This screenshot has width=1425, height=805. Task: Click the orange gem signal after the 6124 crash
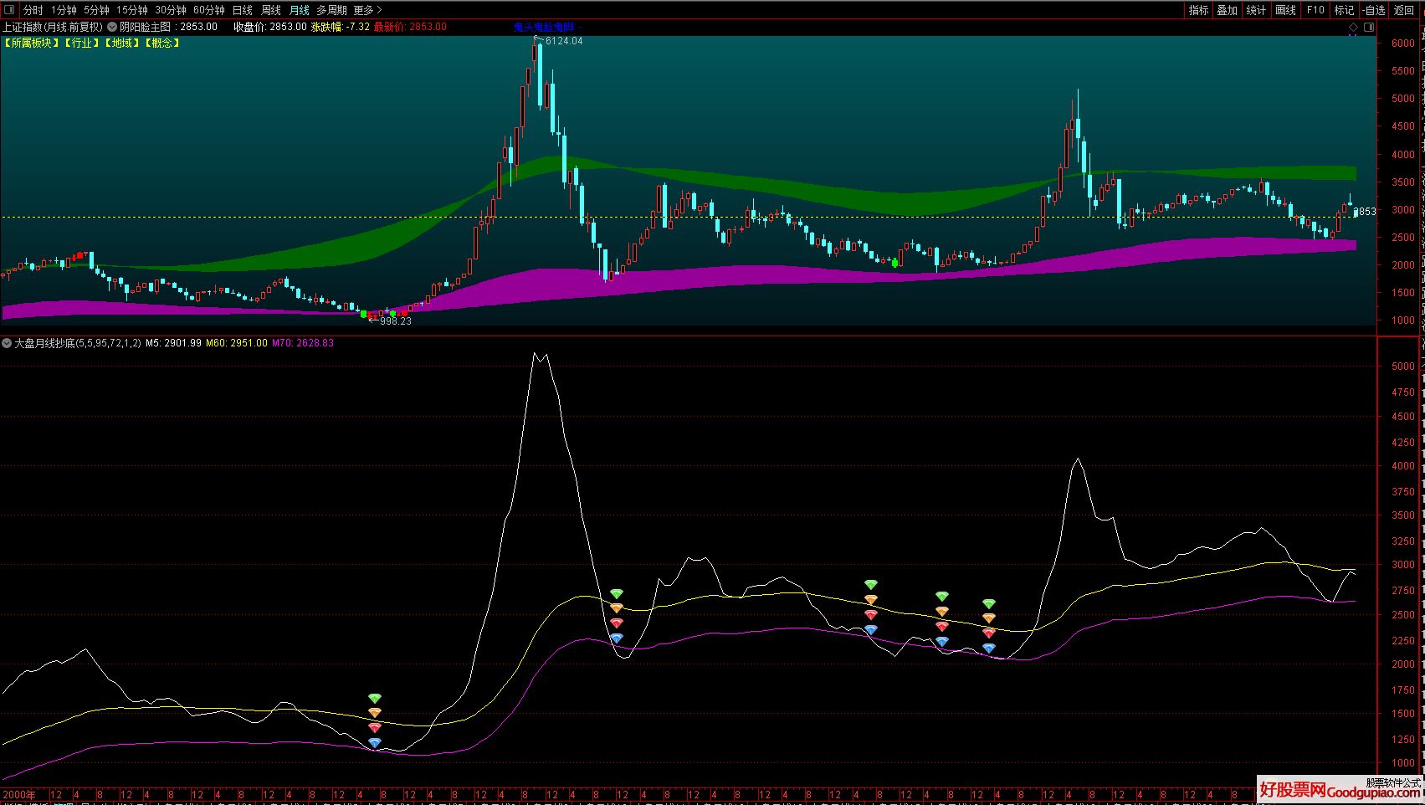coord(617,608)
